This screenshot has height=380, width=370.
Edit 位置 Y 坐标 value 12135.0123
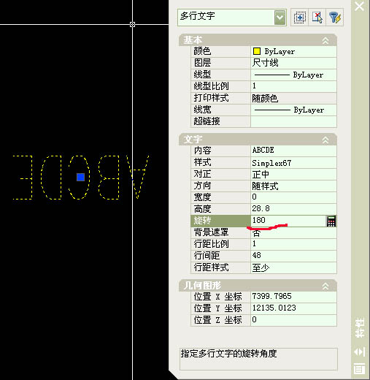coord(293,308)
